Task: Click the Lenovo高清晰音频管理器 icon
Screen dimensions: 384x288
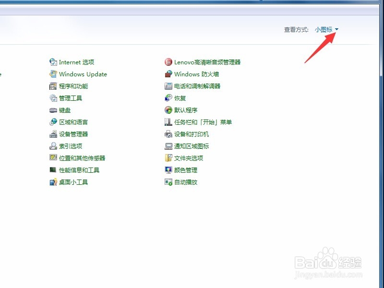Action: pyautogui.click(x=168, y=62)
